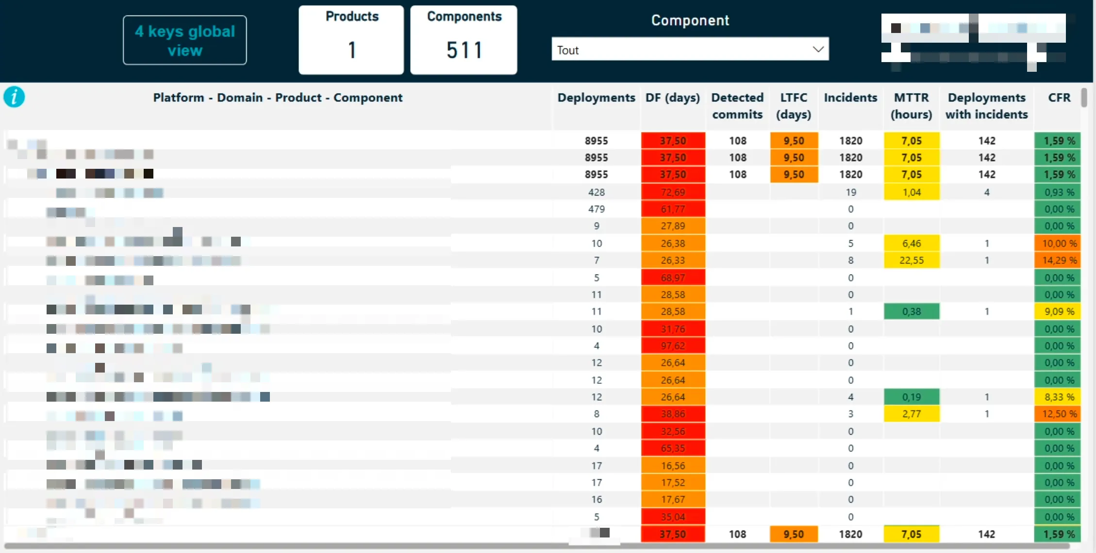Image resolution: width=1096 pixels, height=553 pixels.
Task: Sort by Detected commits column header
Action: [737, 106]
